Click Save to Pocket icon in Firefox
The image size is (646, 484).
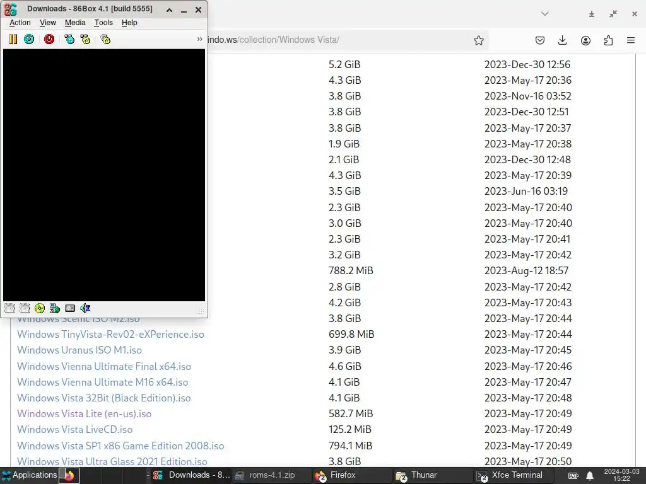click(540, 40)
